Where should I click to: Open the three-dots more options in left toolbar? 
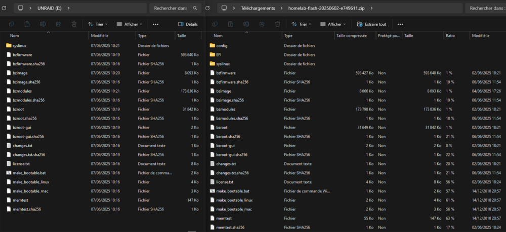pos(155,24)
